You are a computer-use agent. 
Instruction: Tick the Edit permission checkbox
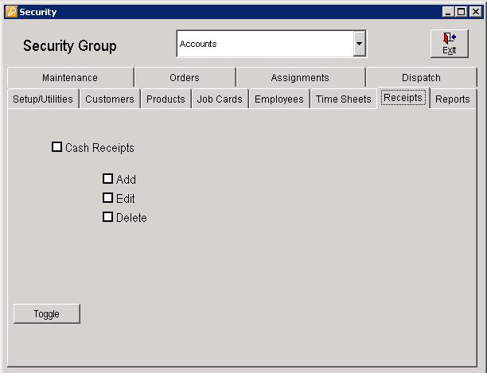pos(107,198)
